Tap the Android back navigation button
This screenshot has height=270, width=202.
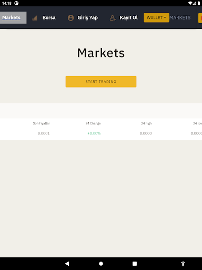tap(67, 264)
